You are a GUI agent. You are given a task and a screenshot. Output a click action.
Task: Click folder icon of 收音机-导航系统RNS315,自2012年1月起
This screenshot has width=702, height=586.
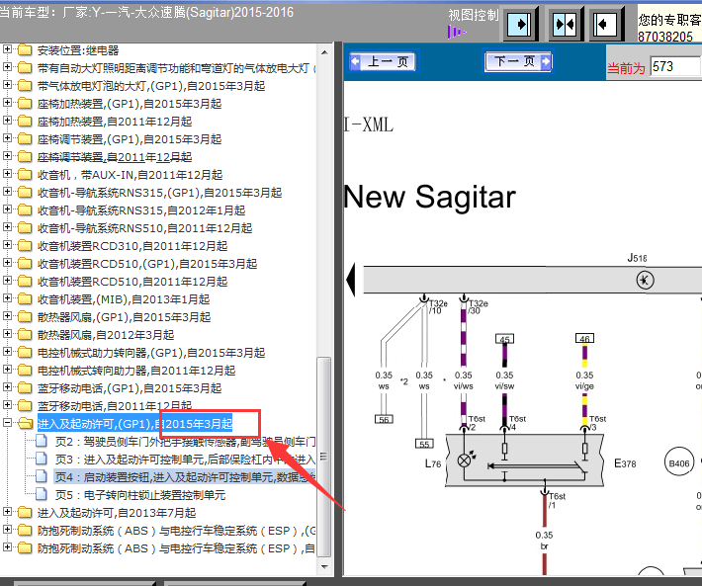pos(25,210)
